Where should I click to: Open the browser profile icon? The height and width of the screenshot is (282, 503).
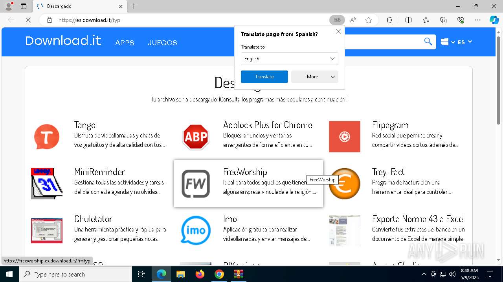pyautogui.click(x=9, y=6)
